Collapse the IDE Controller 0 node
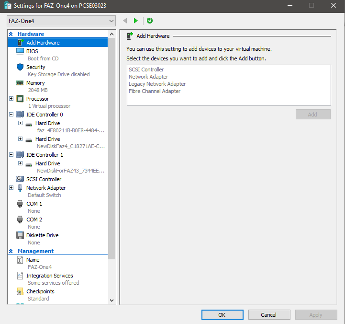Viewport: 345px width, 324px height. click(11, 115)
